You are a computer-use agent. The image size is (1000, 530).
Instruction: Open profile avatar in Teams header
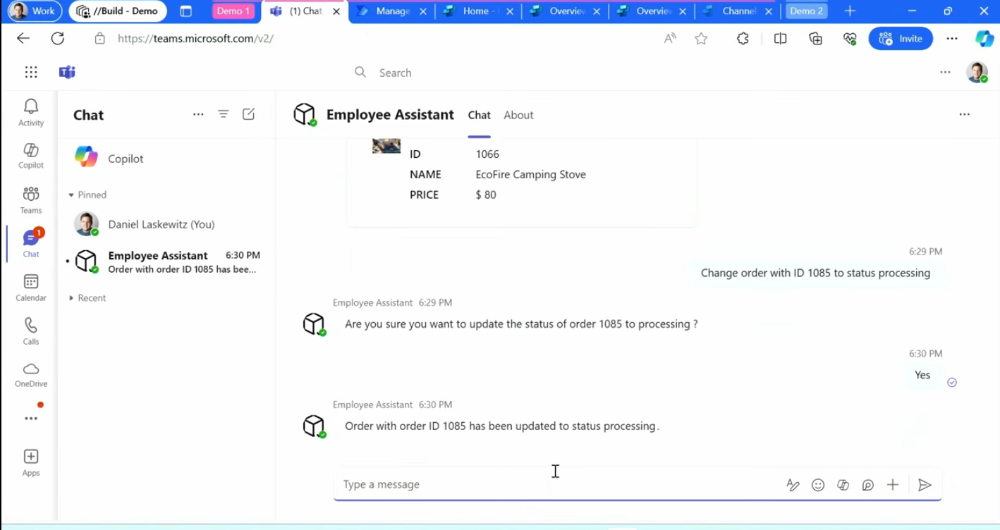click(977, 72)
